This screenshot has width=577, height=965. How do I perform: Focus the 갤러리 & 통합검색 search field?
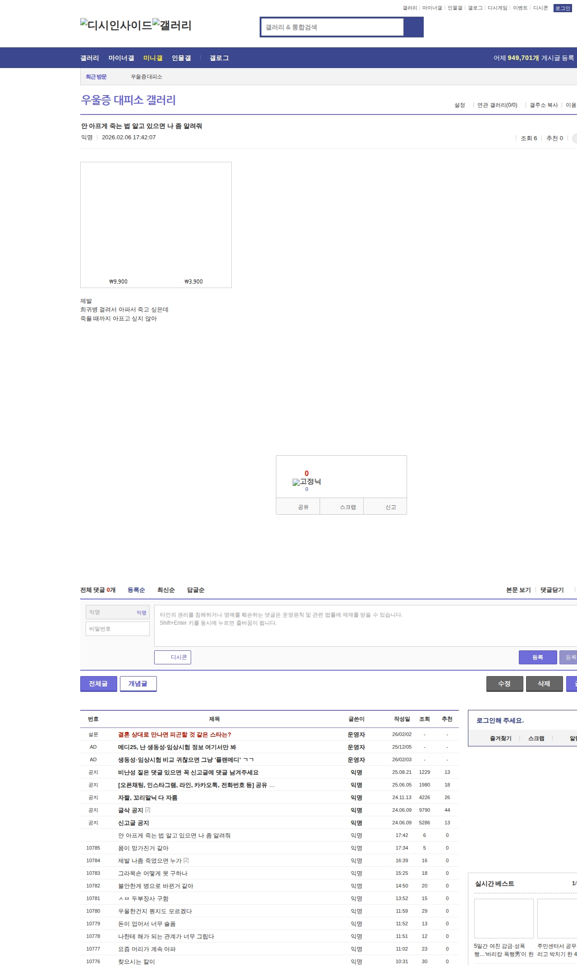[x=332, y=27]
